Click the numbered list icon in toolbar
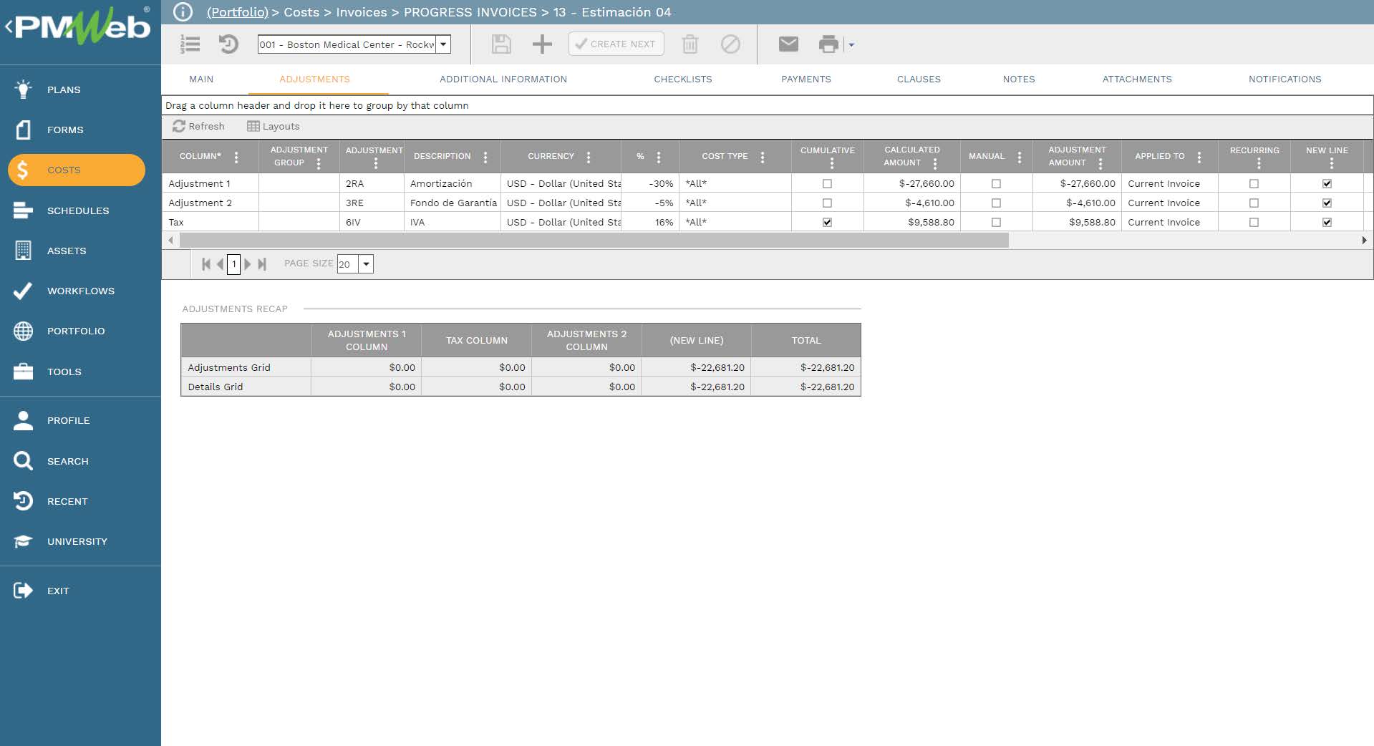Image resolution: width=1374 pixels, height=746 pixels. point(190,44)
